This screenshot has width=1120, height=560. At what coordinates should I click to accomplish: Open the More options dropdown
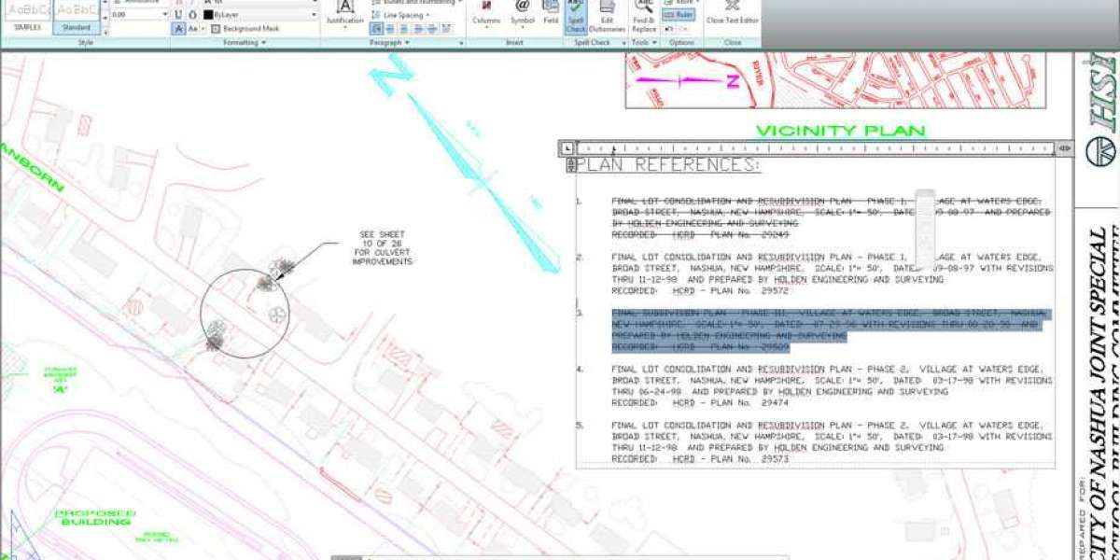point(680,3)
